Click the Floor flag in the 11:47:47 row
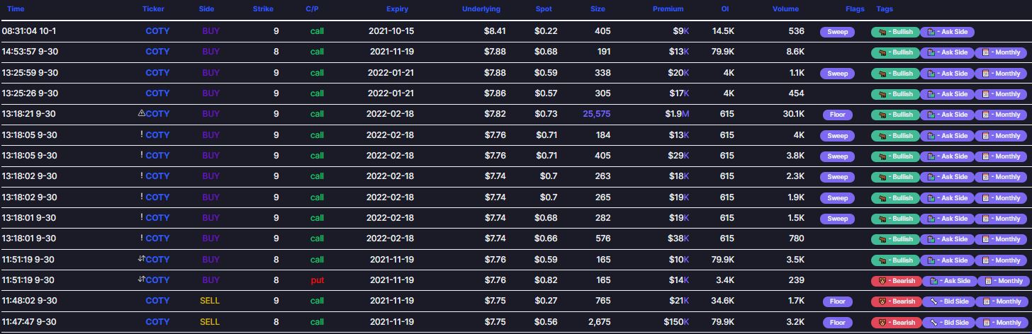This screenshot has width=1032, height=334. pos(837,322)
